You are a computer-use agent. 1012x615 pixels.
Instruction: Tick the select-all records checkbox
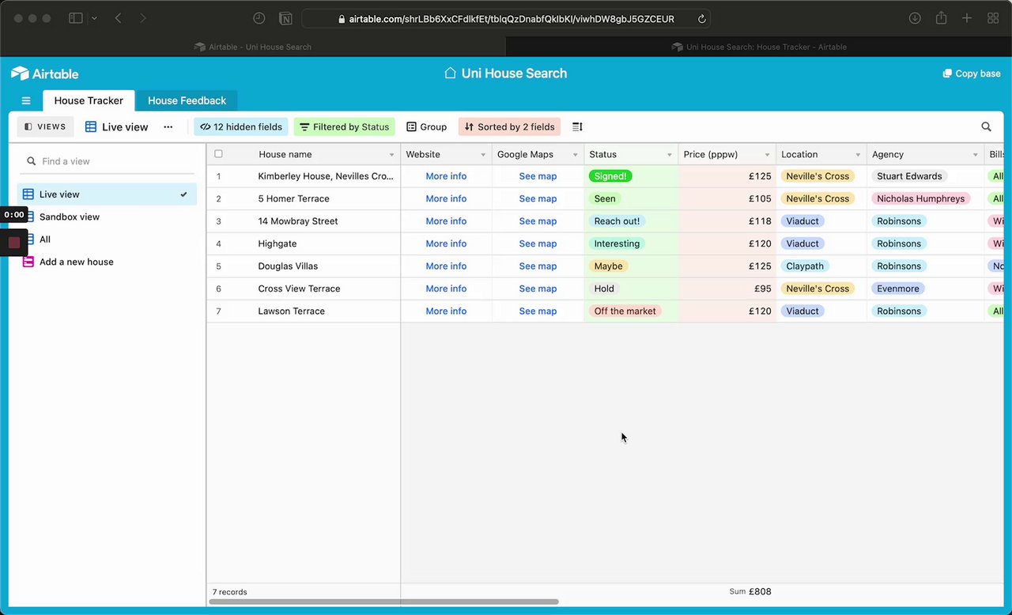point(218,154)
